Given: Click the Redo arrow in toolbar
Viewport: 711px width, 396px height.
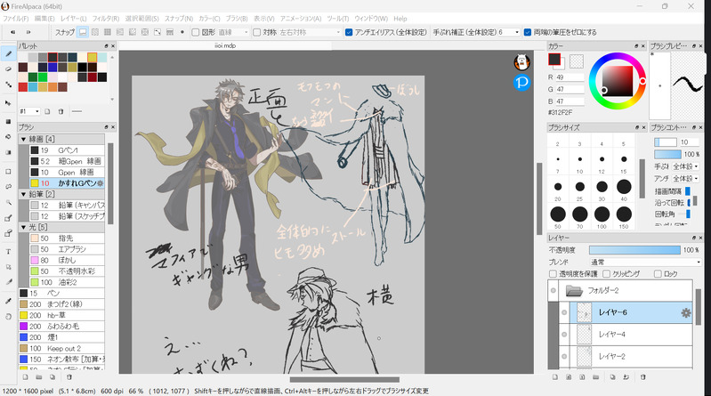Looking at the screenshot, I should click(28, 32).
